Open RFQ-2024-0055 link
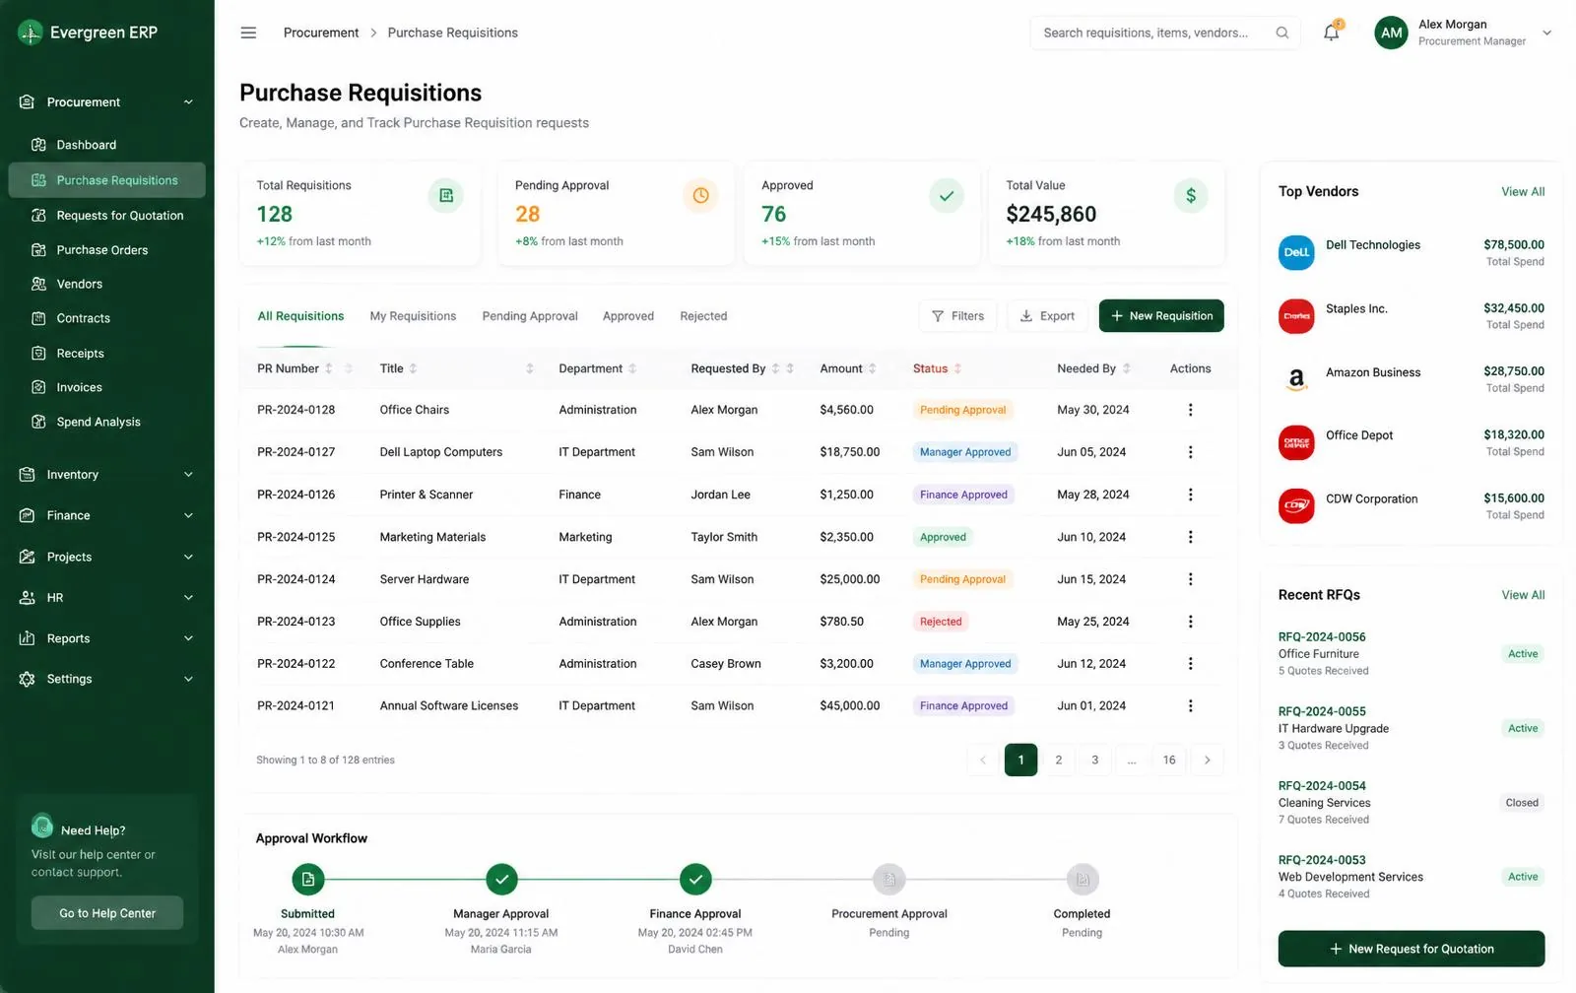1576x993 pixels. point(1322,711)
